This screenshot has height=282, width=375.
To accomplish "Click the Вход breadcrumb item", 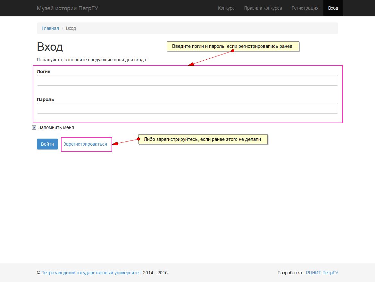I will pyautogui.click(x=71, y=28).
